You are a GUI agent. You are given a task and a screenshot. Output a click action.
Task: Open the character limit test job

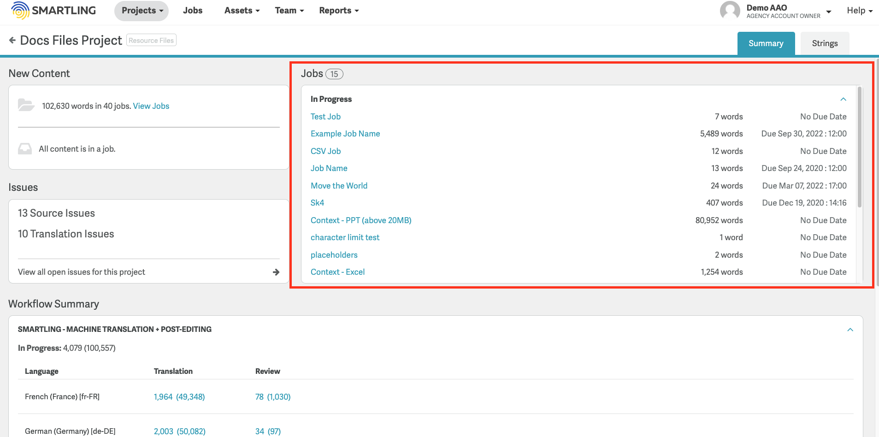tap(345, 237)
